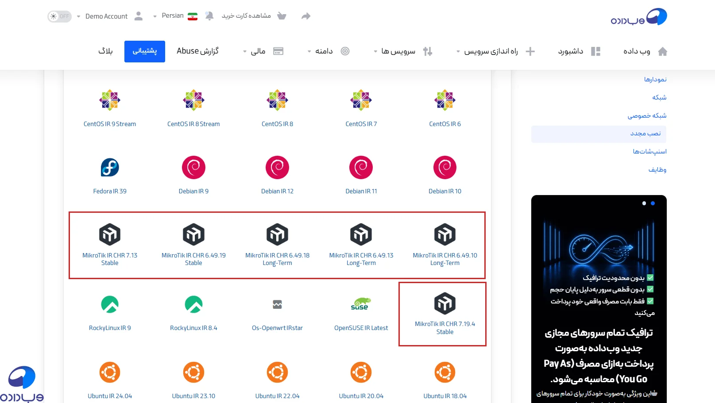Open the shopping basket icon
Viewport: 715px width, 403px height.
[282, 16]
